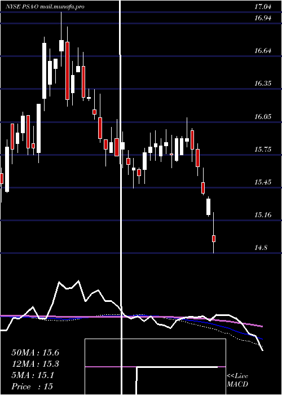Select the 16.94 price label
Screen dimensions: 282x395
click(263, 18)
